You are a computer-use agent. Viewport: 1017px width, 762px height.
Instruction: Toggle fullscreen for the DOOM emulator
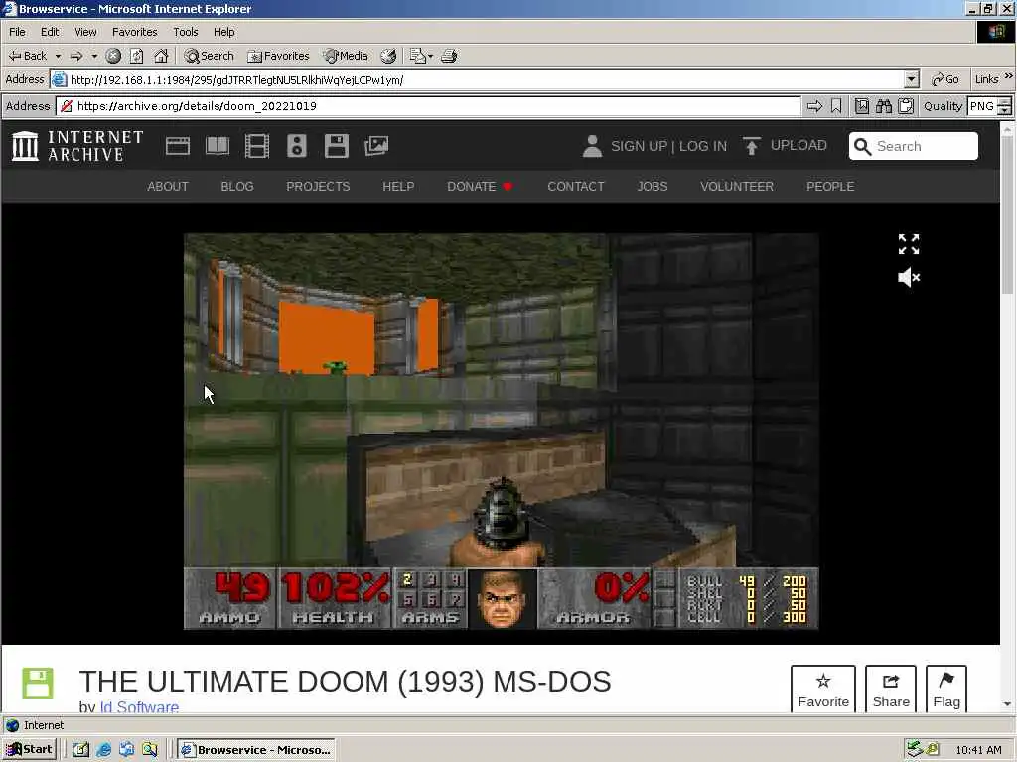[909, 244]
